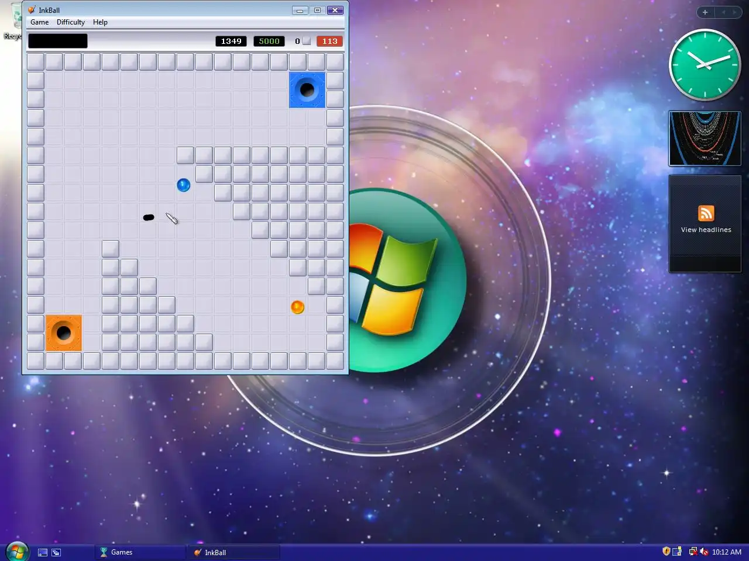Open the Help menu in InkBall
Viewport: 749px width, 561px height.
click(x=100, y=22)
